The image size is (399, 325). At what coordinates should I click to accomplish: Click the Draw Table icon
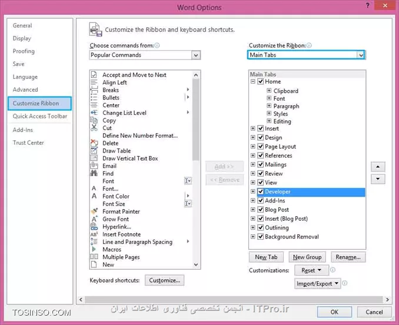coord(94,150)
